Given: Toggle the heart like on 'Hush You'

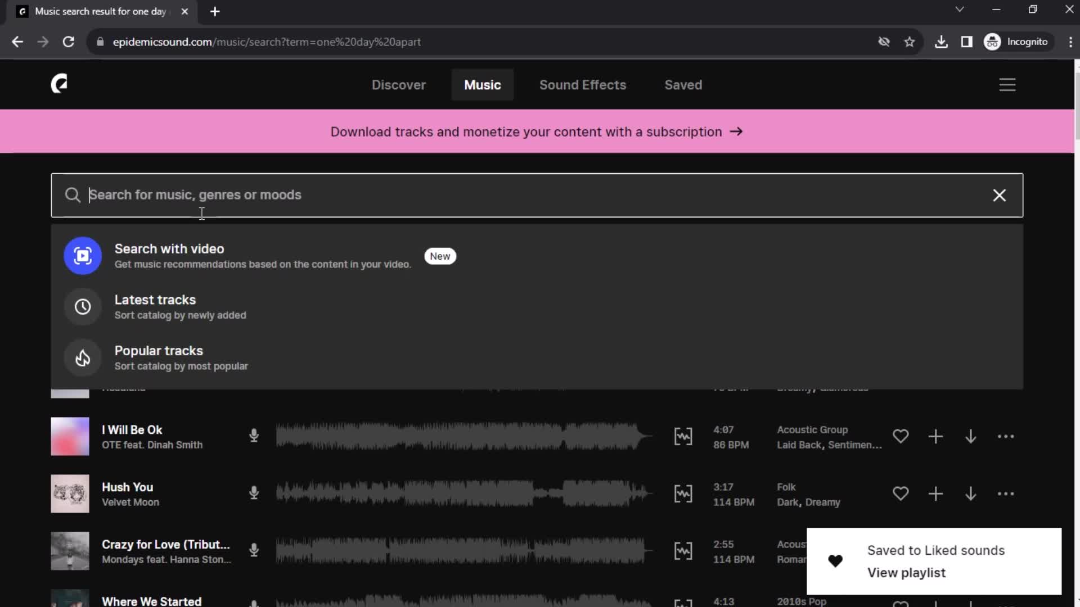Looking at the screenshot, I should [901, 493].
